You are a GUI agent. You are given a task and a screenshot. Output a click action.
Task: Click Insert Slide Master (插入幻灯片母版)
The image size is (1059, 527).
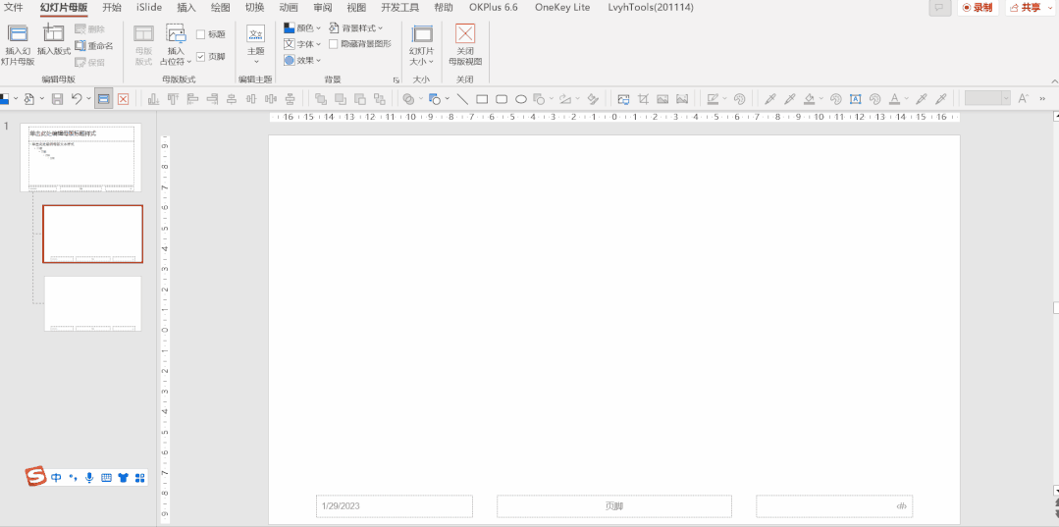pos(18,45)
